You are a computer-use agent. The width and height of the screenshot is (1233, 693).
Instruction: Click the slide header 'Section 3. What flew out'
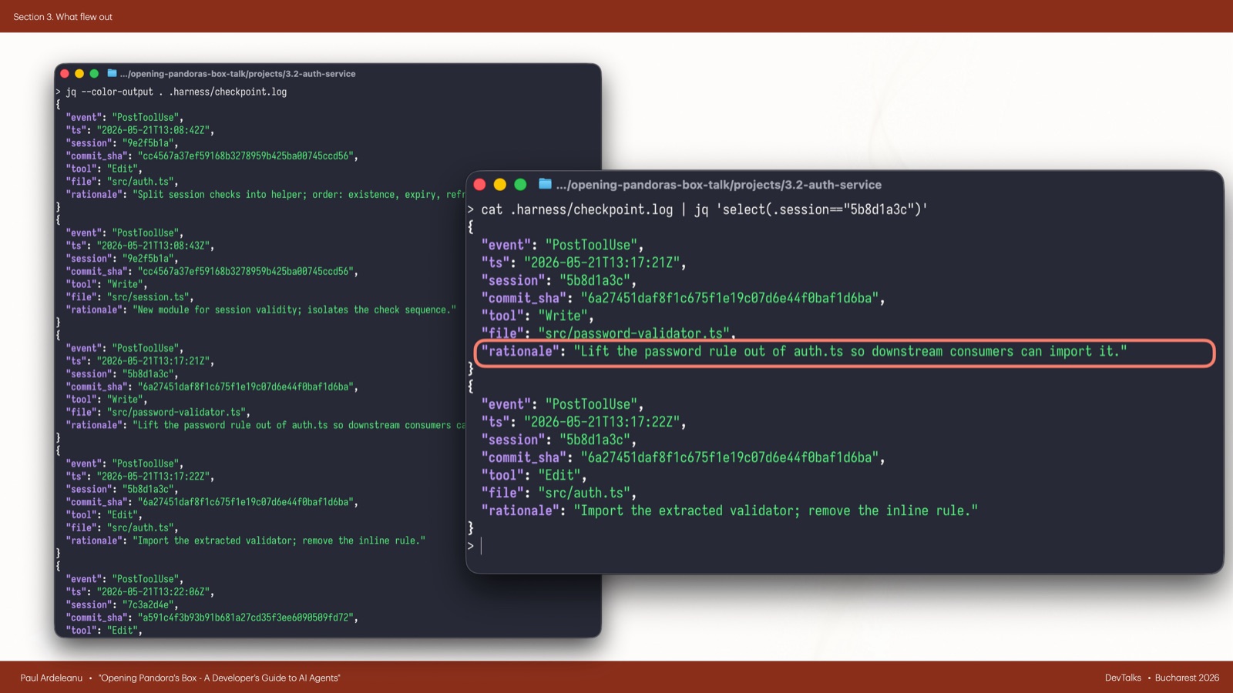[62, 16]
